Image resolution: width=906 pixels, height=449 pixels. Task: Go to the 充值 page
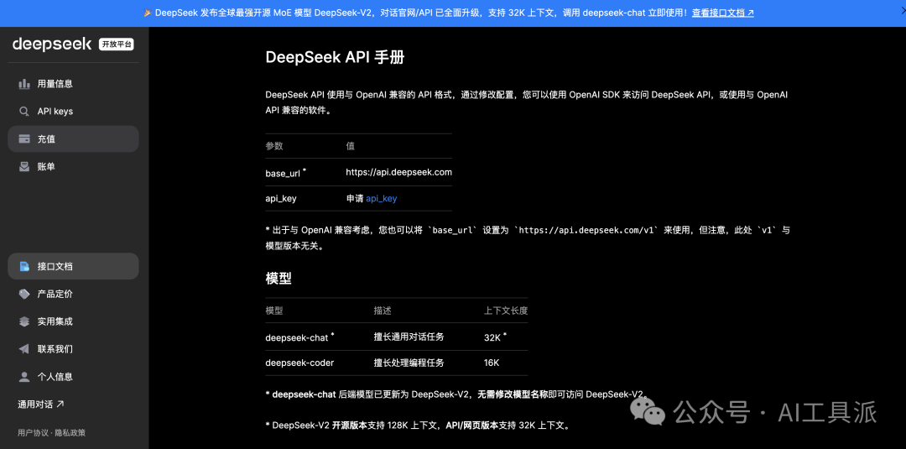click(x=73, y=138)
